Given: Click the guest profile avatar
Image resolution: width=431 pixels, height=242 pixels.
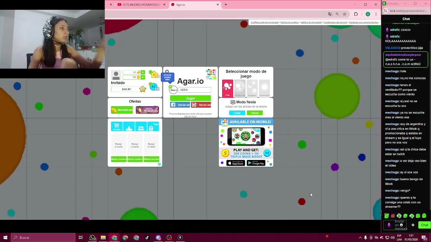Looking at the screenshot, I should [116, 75].
